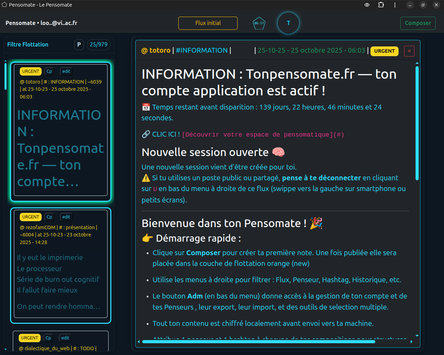Click the horizontal scrollbar under the note
Viewport: 444px width, 355px height.
pyautogui.click(x=258, y=341)
